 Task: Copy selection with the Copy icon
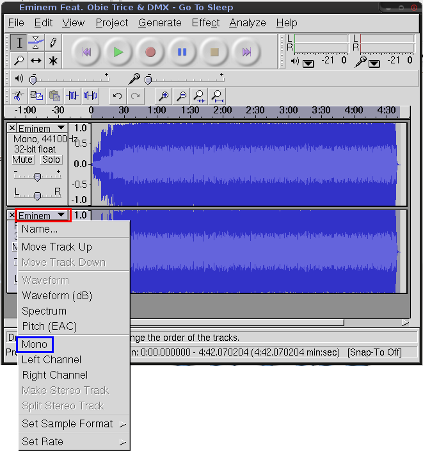click(x=36, y=96)
